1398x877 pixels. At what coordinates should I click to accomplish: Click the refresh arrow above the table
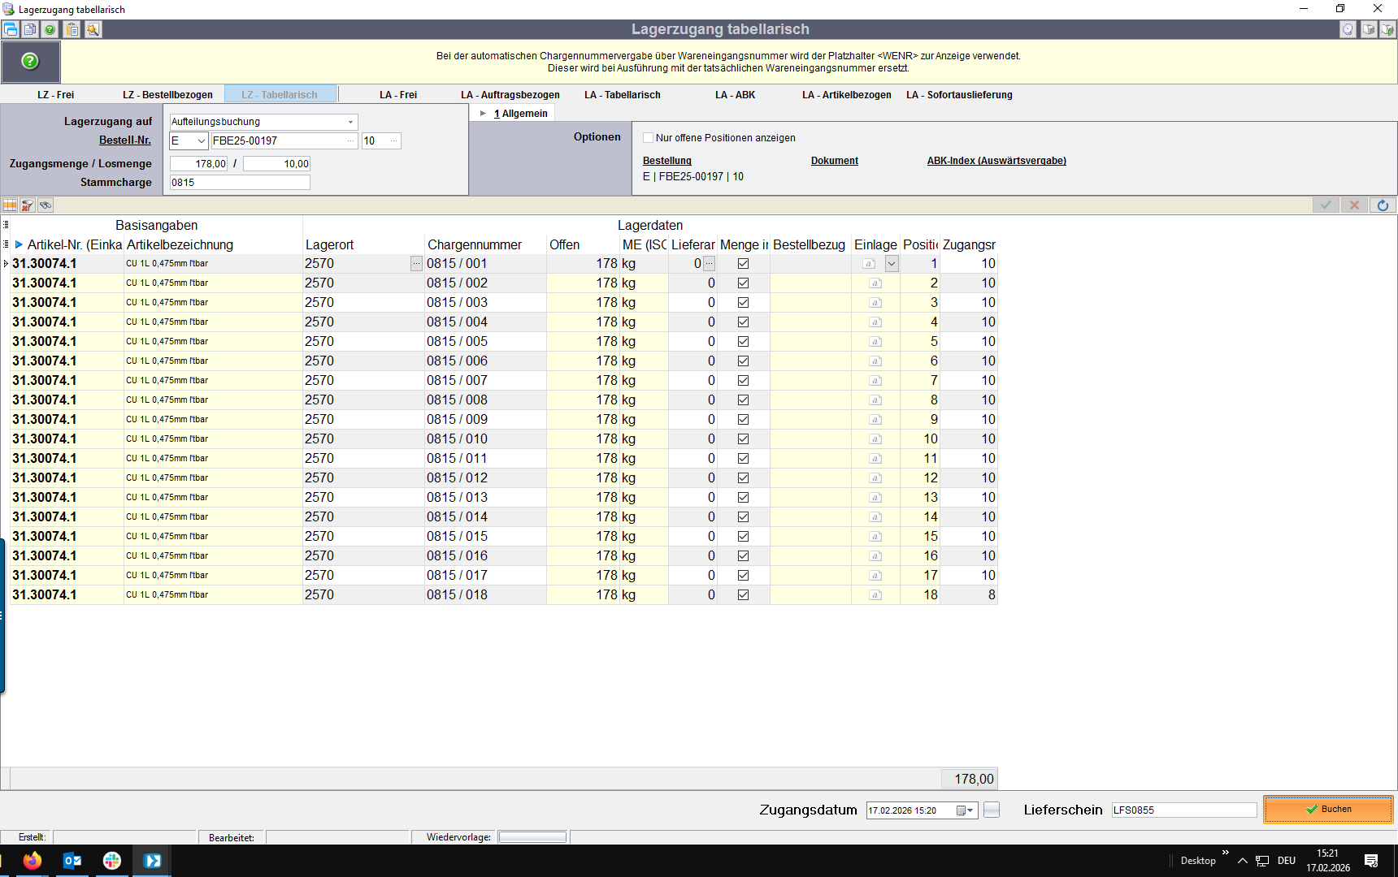[1383, 205]
